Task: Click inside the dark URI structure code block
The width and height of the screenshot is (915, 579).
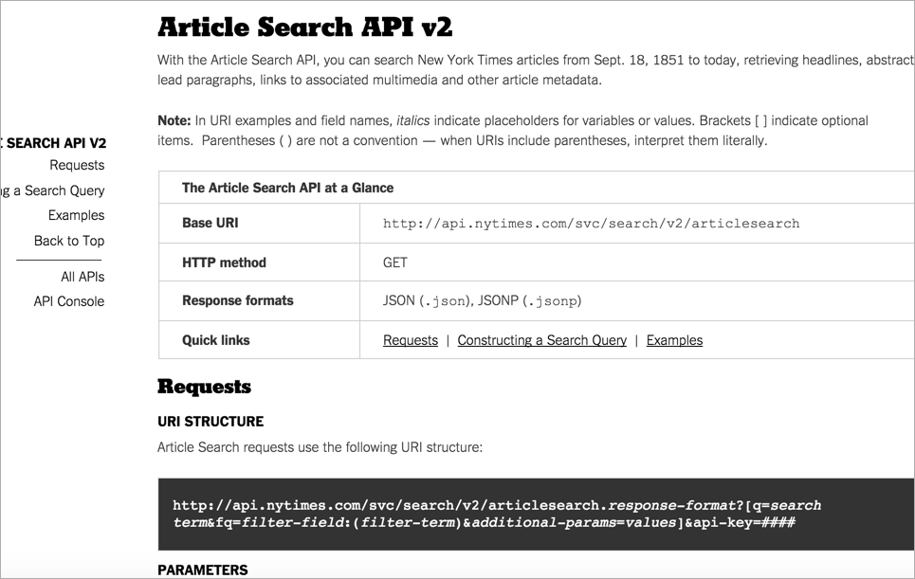Action: coord(536,515)
